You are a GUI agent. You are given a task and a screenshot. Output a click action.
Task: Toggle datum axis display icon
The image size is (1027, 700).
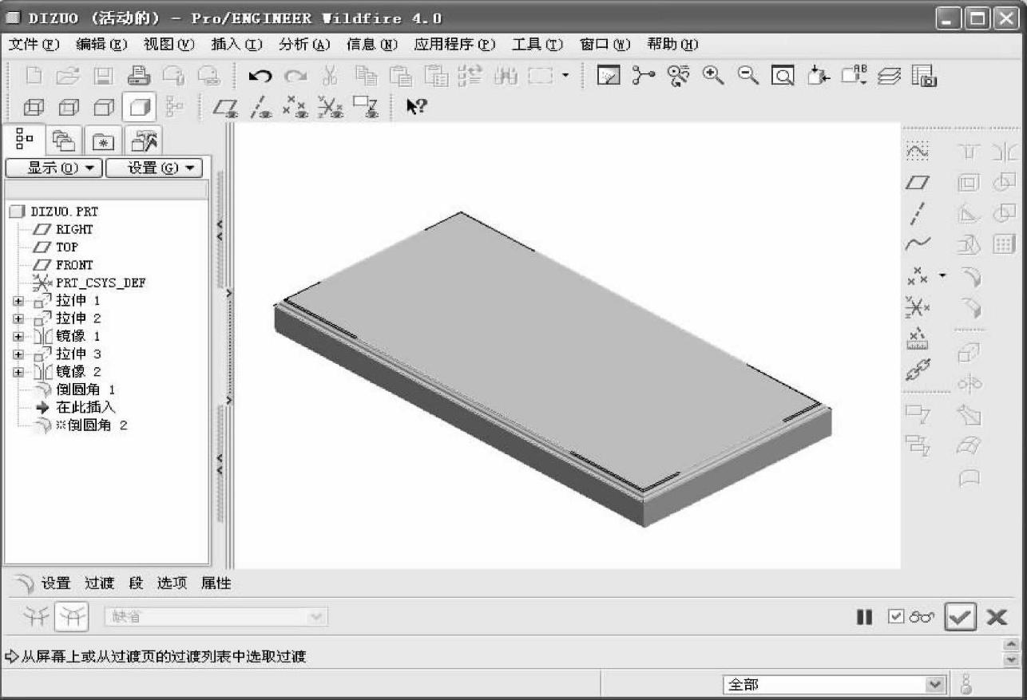260,107
